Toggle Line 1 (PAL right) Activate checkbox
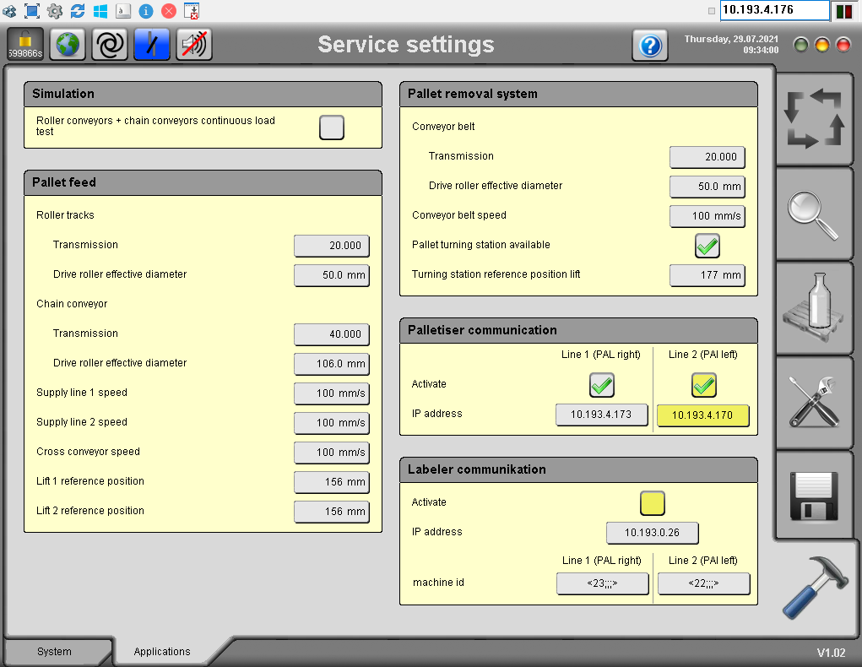Viewport: 862px width, 667px height. click(601, 385)
